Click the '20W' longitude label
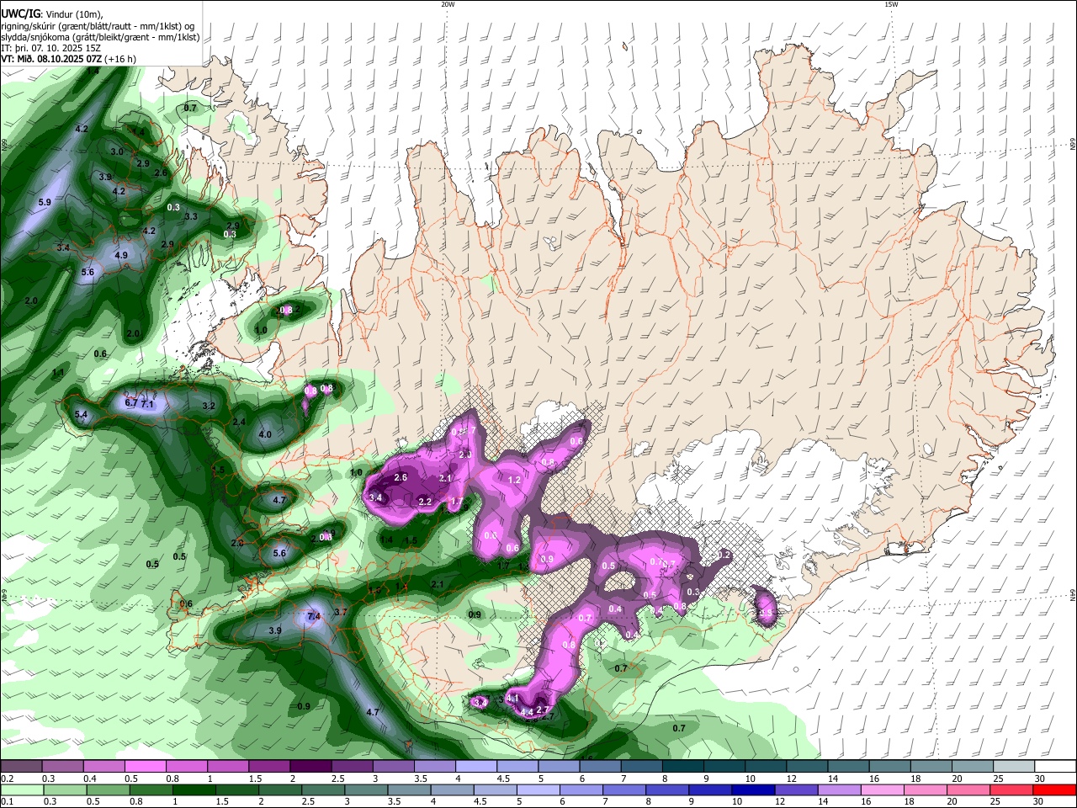Viewport: 1077px width, 808px height. [448, 4]
